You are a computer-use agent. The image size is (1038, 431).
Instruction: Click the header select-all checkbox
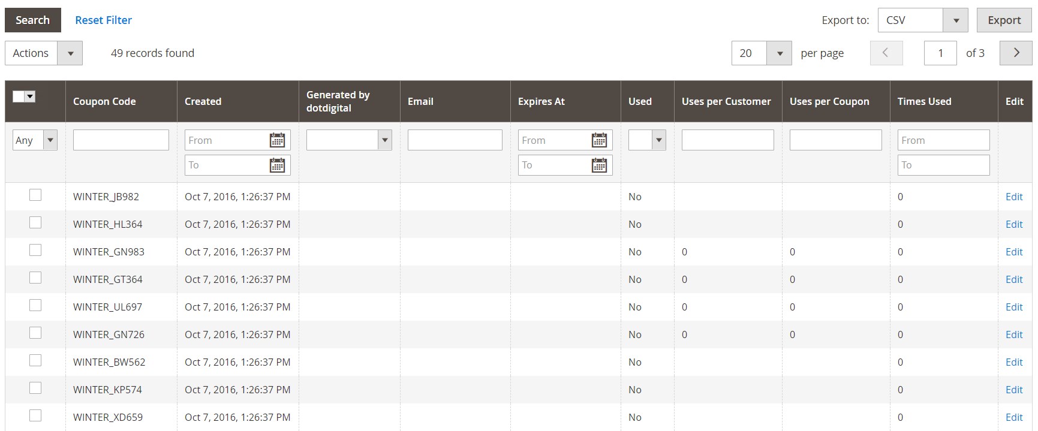pos(19,97)
